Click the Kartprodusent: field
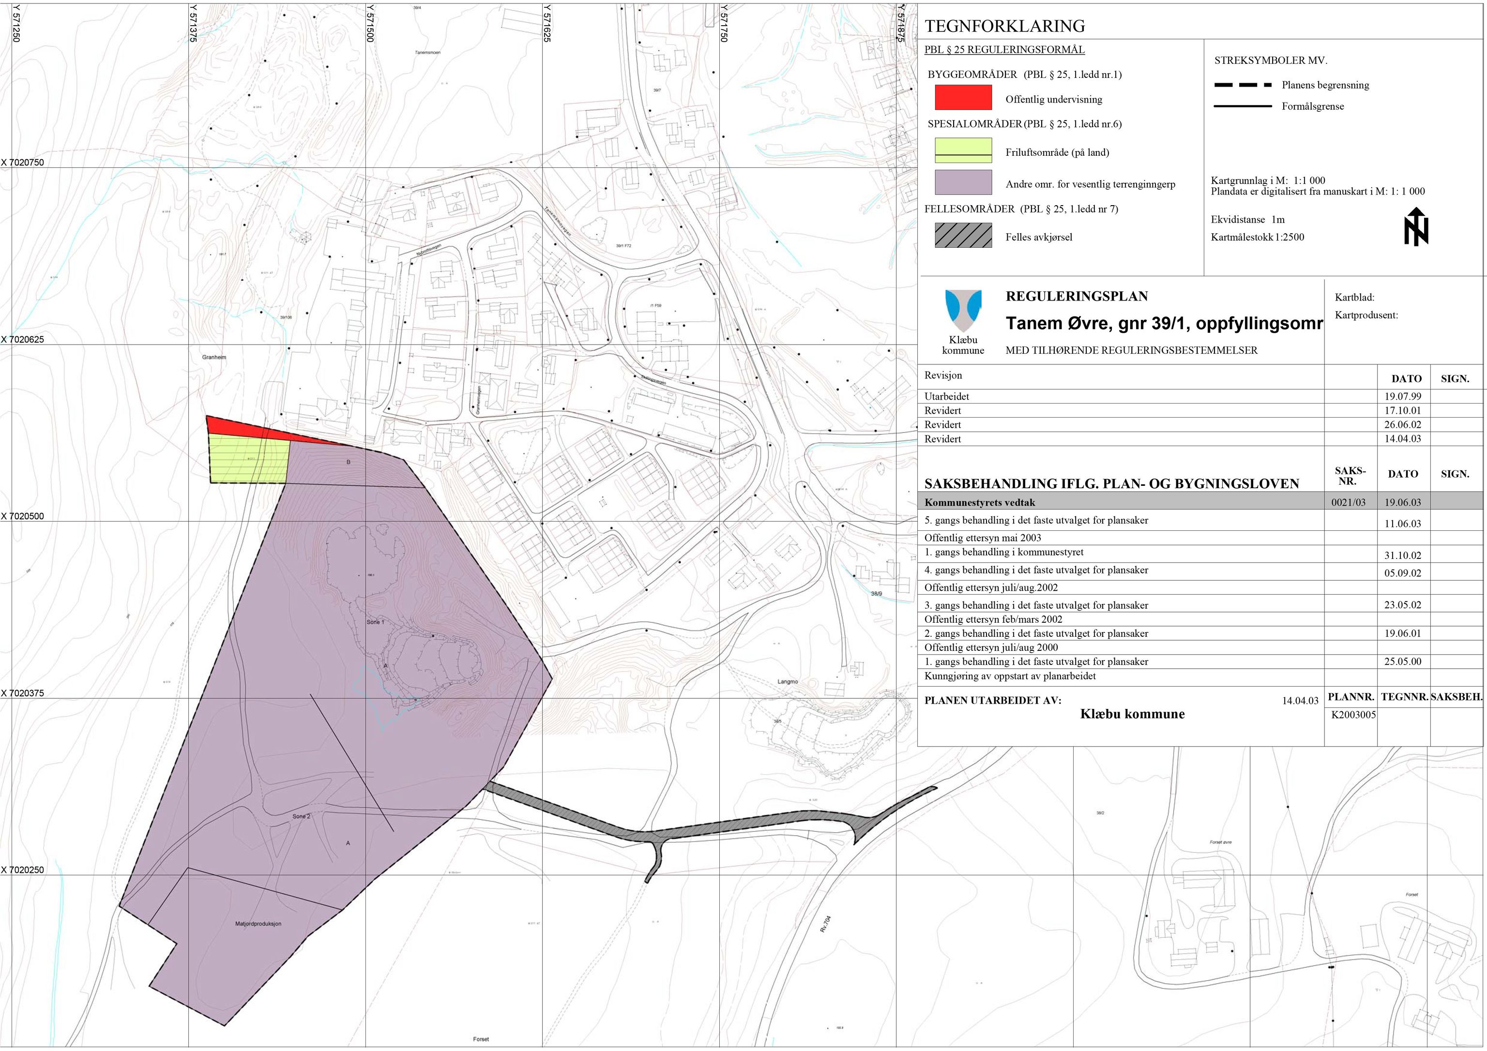 pos(1366,315)
